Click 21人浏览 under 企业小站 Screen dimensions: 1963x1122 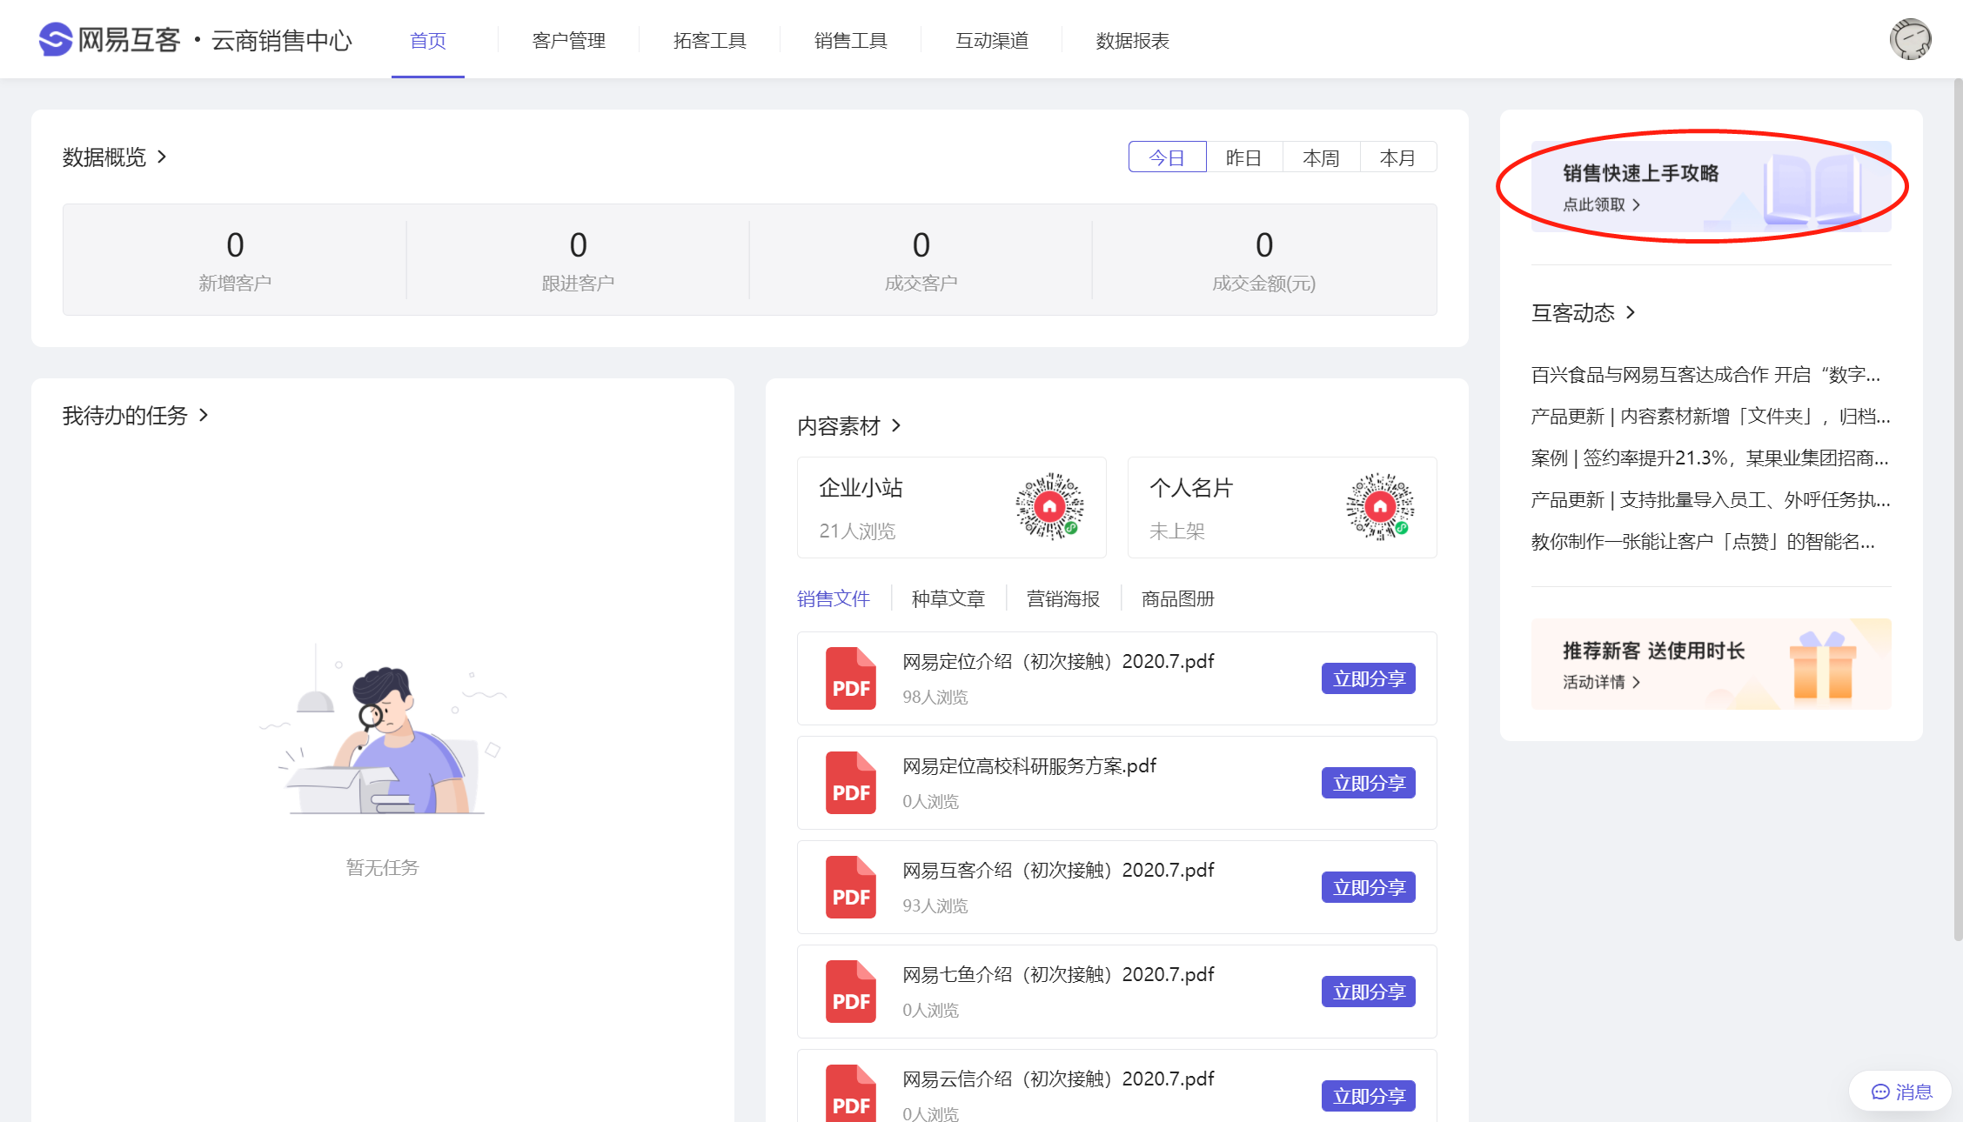[857, 531]
